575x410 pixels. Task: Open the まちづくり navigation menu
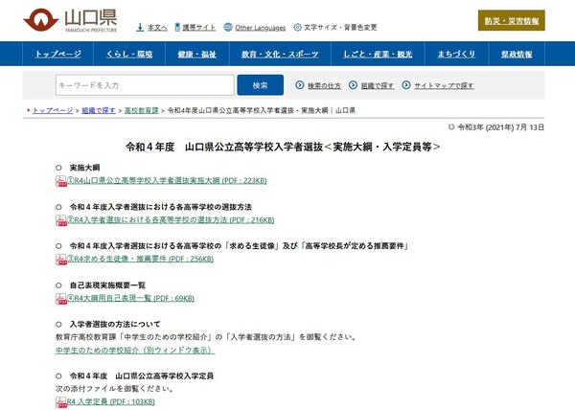[456, 54]
